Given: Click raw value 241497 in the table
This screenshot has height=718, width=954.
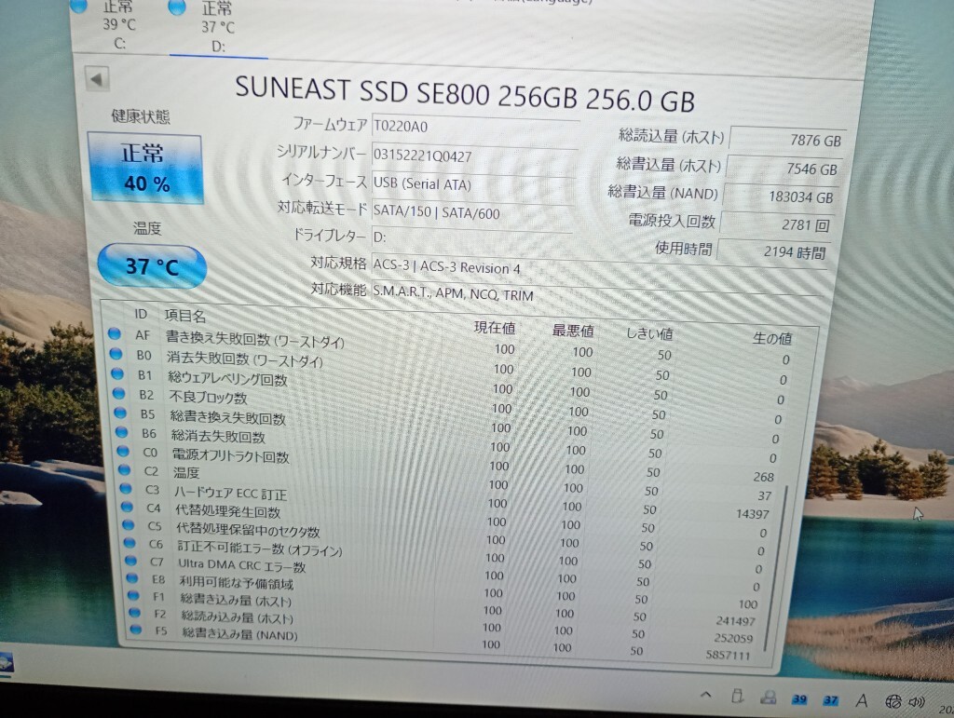Looking at the screenshot, I should [736, 621].
